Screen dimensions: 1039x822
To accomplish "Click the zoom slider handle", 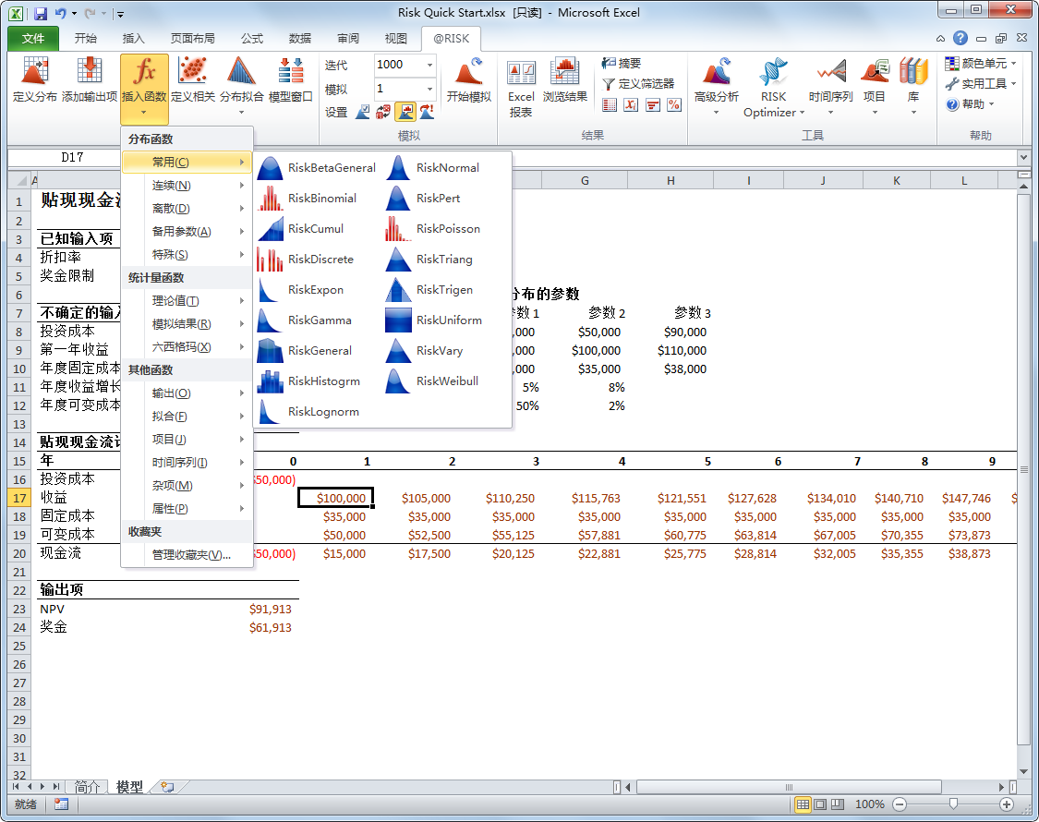I will tap(953, 804).
